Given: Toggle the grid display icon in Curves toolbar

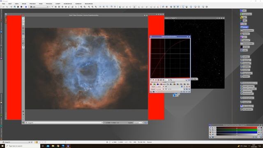Looking at the screenshot, I should pos(189,80).
